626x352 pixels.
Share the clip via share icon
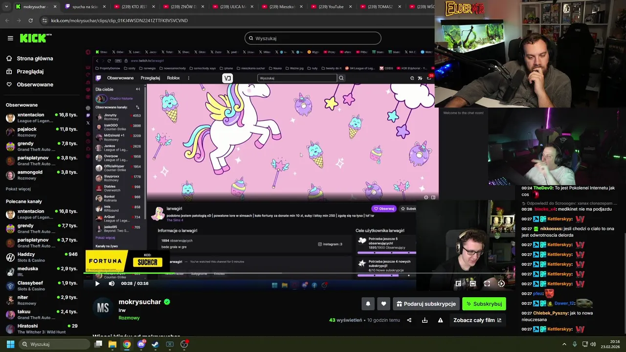click(409, 320)
